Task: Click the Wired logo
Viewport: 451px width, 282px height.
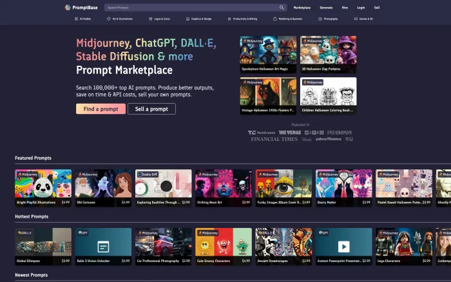Action: [314, 133]
